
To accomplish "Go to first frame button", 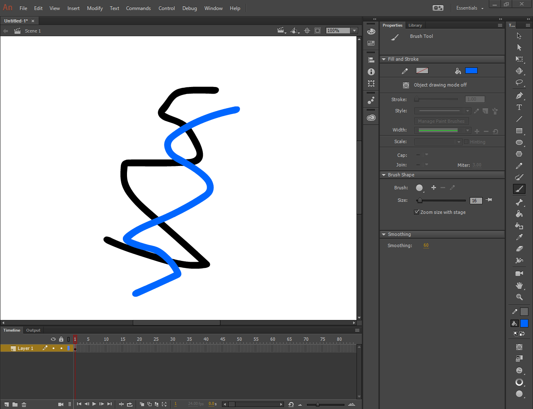I will coord(79,404).
